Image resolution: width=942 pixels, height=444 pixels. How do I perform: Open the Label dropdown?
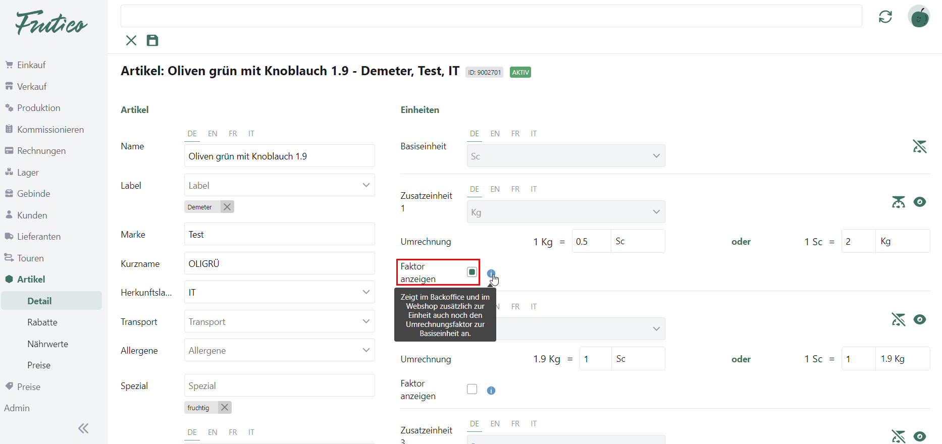279,185
